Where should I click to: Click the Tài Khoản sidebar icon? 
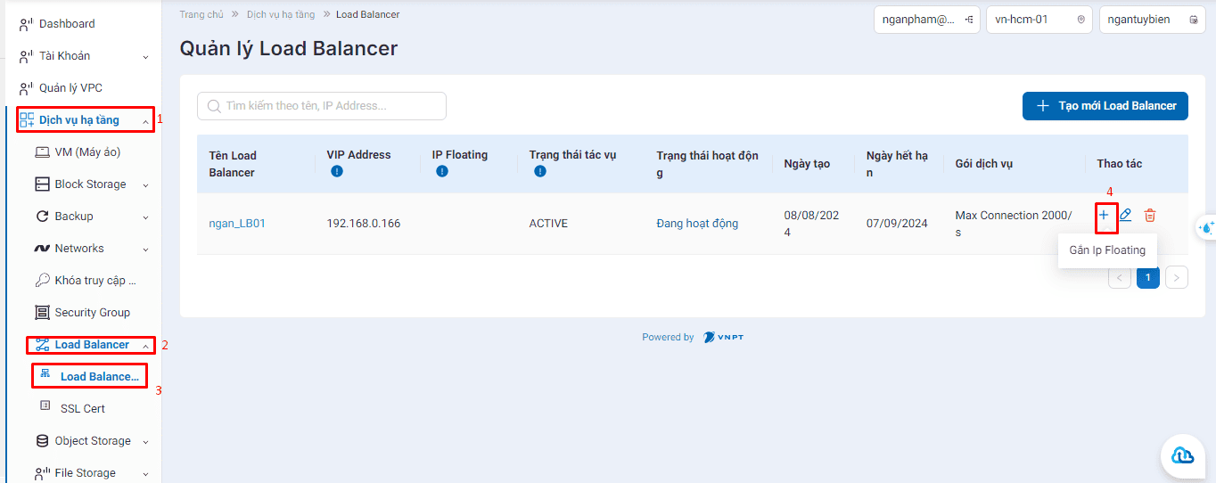(x=26, y=56)
